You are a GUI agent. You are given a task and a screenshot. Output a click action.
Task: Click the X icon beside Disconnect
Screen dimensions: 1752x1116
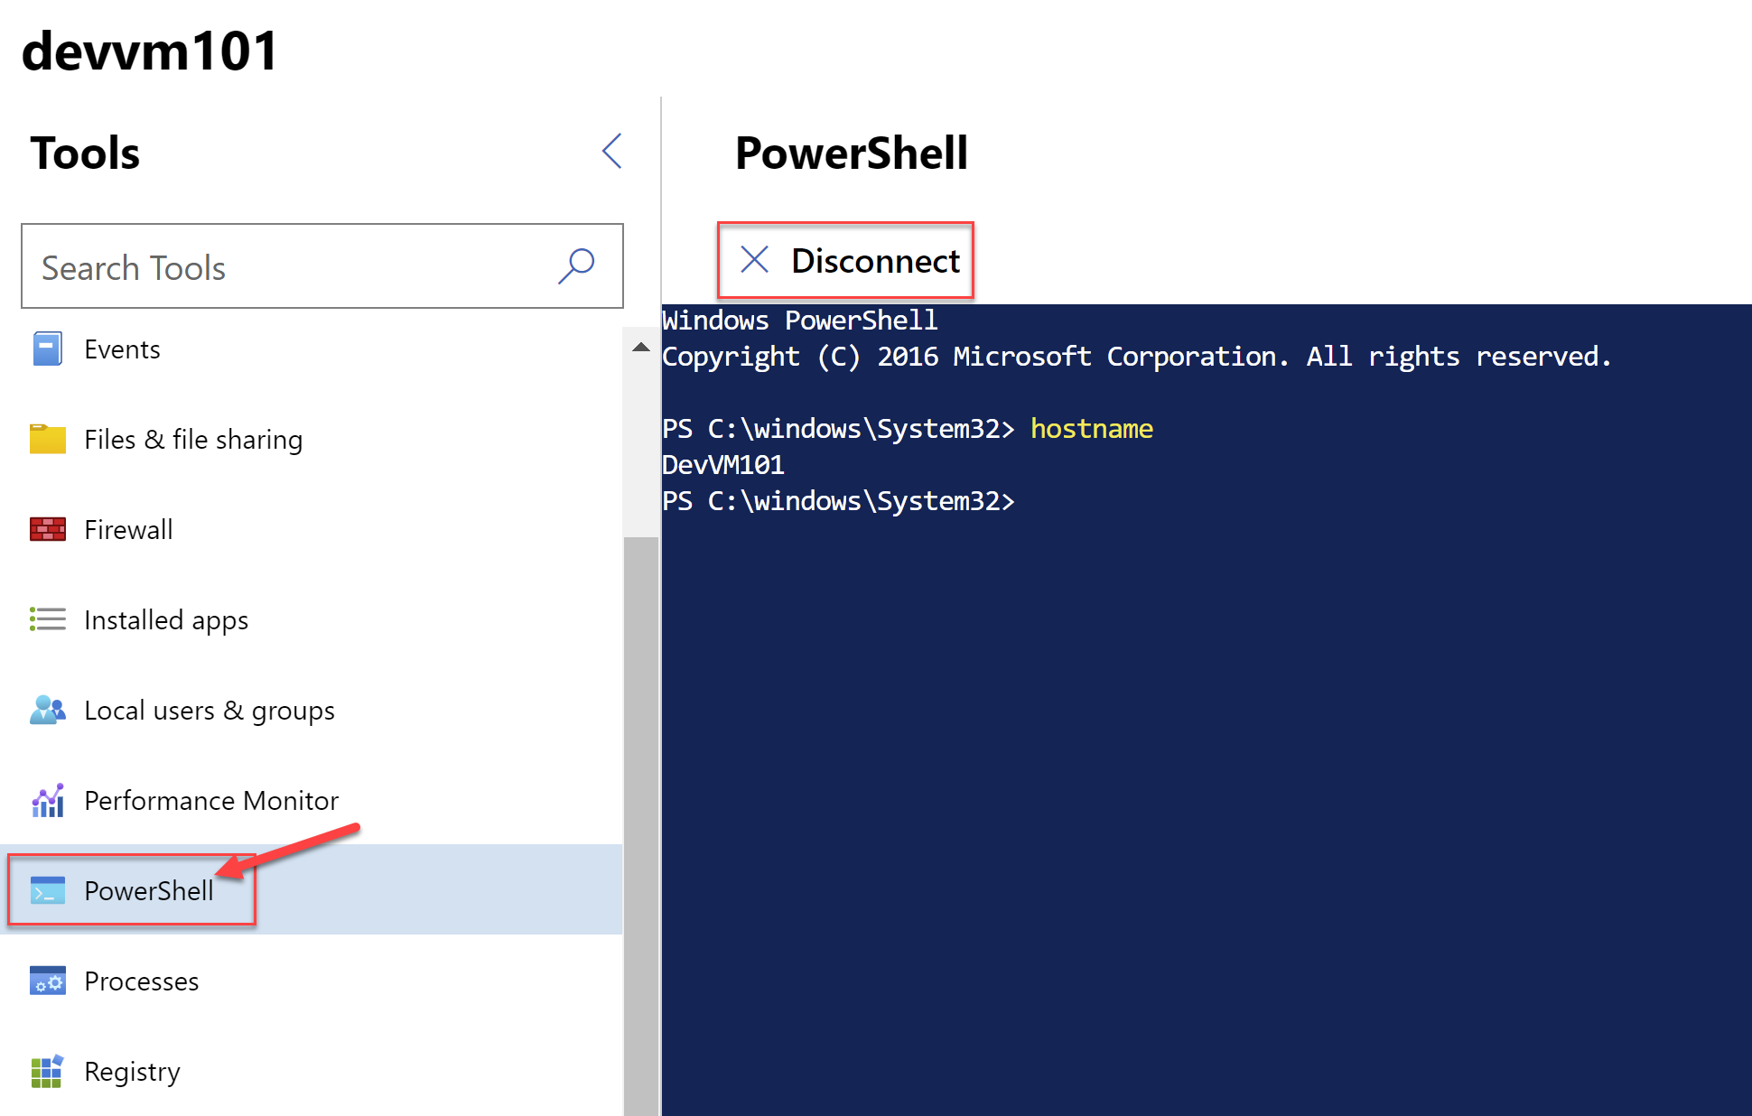[x=754, y=260]
